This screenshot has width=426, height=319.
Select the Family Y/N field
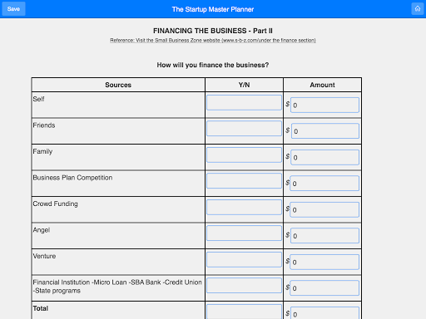pos(244,155)
